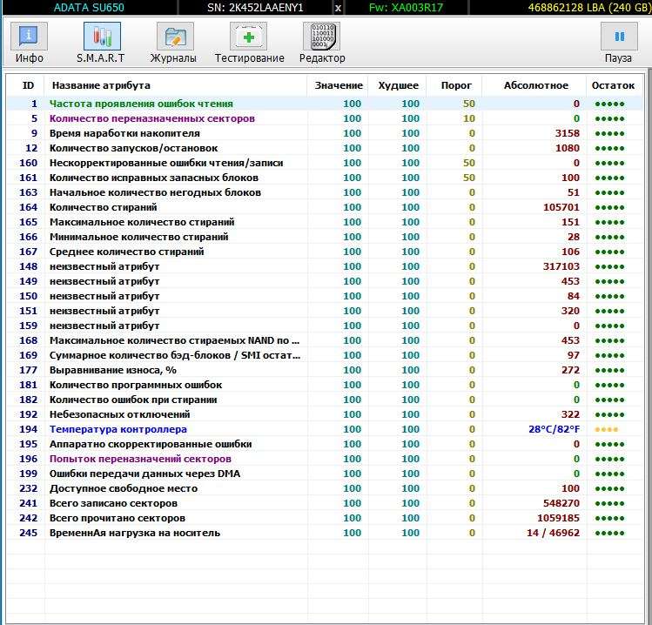This screenshot has width=652, height=625.
Task: Select the ADATA SU650 drive tab
Action: [x=89, y=8]
